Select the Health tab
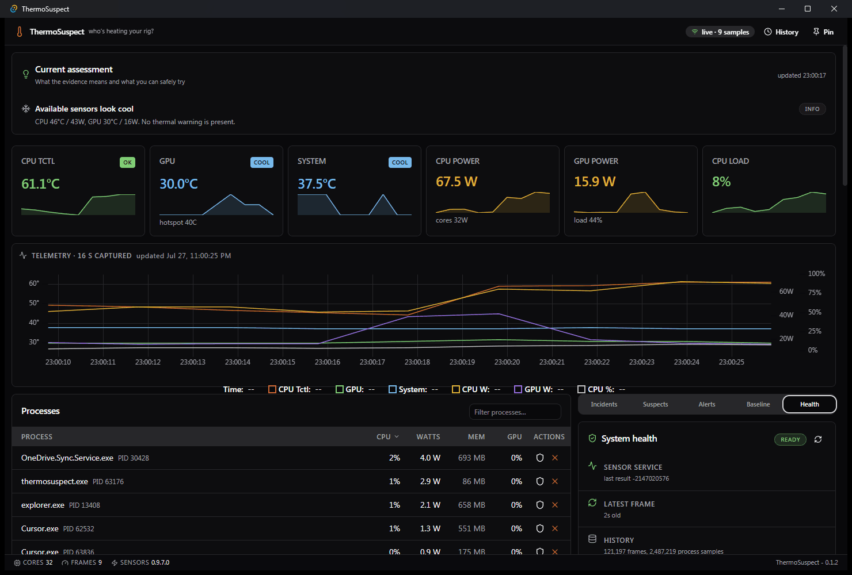The image size is (852, 575). 809,404
